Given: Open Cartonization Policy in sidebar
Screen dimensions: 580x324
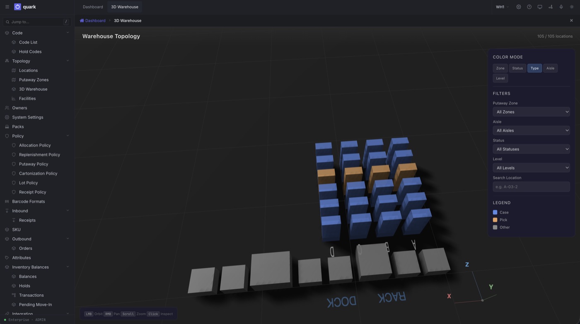Looking at the screenshot, I should point(37,174).
